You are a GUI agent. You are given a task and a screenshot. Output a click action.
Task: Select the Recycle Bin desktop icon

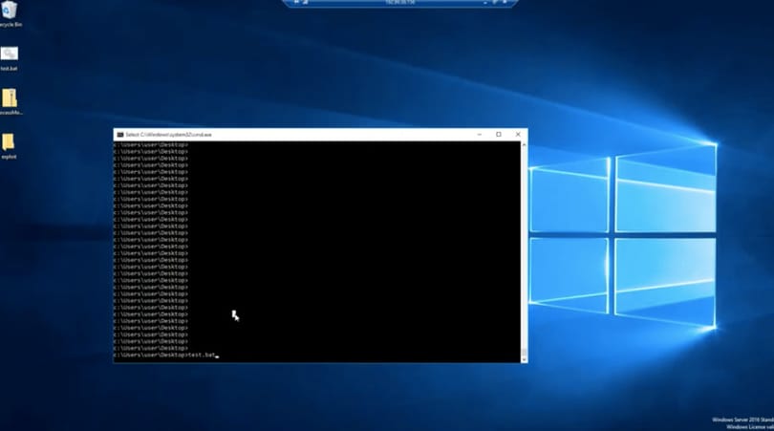(x=10, y=13)
